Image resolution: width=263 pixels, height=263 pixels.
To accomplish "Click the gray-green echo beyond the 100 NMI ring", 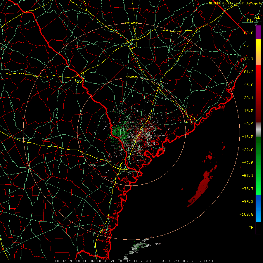I will coord(139,248).
